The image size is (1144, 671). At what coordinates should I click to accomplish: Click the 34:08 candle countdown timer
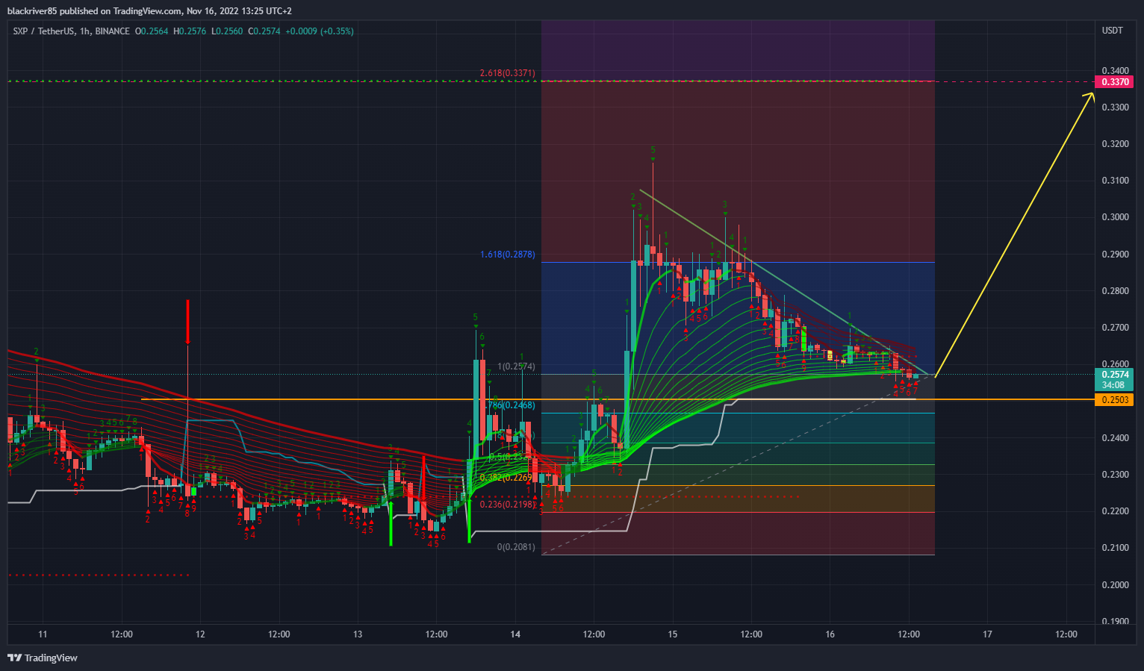[x=1115, y=385]
